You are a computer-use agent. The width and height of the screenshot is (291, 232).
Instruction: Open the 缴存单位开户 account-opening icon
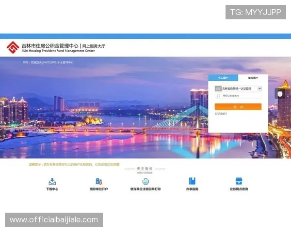tap(99, 182)
